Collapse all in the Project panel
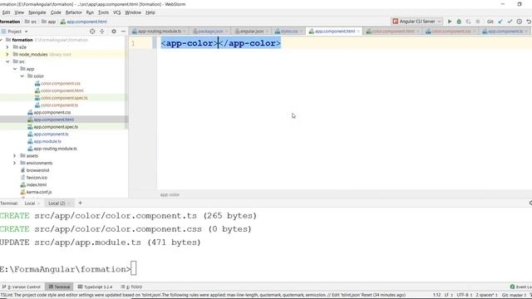532x299 pixels. point(102,32)
